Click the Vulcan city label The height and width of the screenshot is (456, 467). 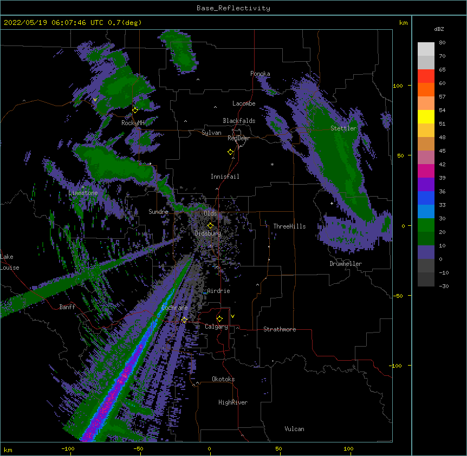294,429
